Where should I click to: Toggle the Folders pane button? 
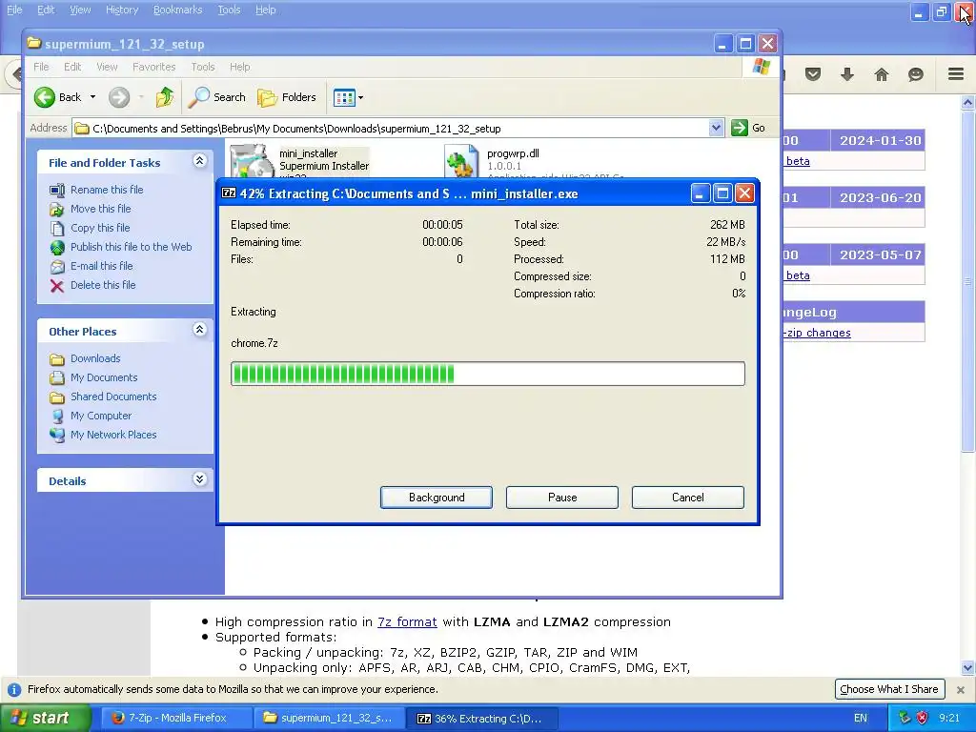point(287,97)
